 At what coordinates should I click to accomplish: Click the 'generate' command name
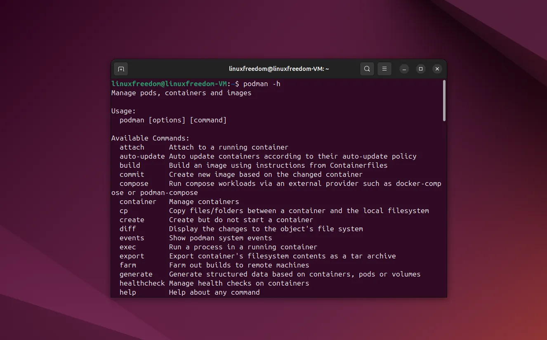tap(136, 274)
